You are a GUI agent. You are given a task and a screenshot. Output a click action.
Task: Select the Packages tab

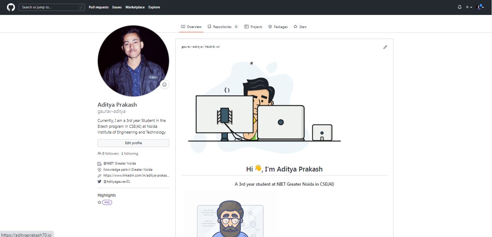(x=278, y=27)
